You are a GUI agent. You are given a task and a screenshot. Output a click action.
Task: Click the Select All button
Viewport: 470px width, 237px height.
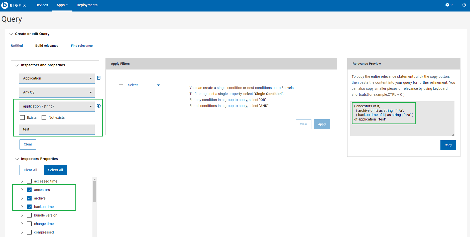[x=55, y=170]
